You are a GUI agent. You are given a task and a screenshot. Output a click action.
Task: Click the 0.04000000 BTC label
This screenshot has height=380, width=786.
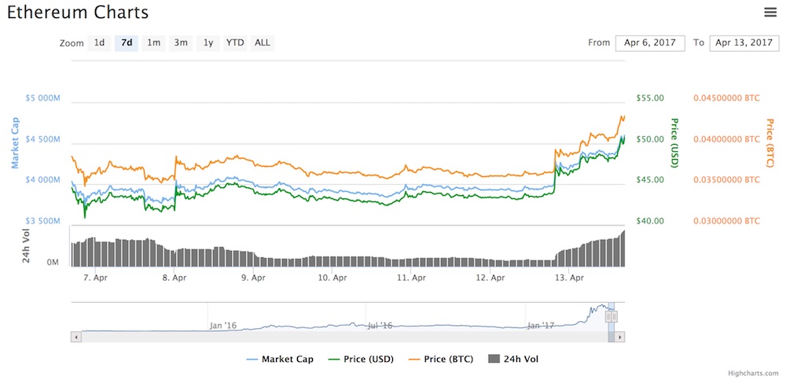(x=727, y=139)
